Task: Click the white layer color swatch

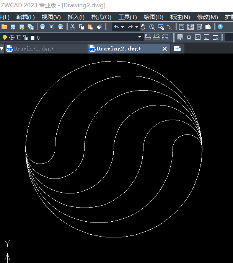Action: pyautogui.click(x=33, y=38)
